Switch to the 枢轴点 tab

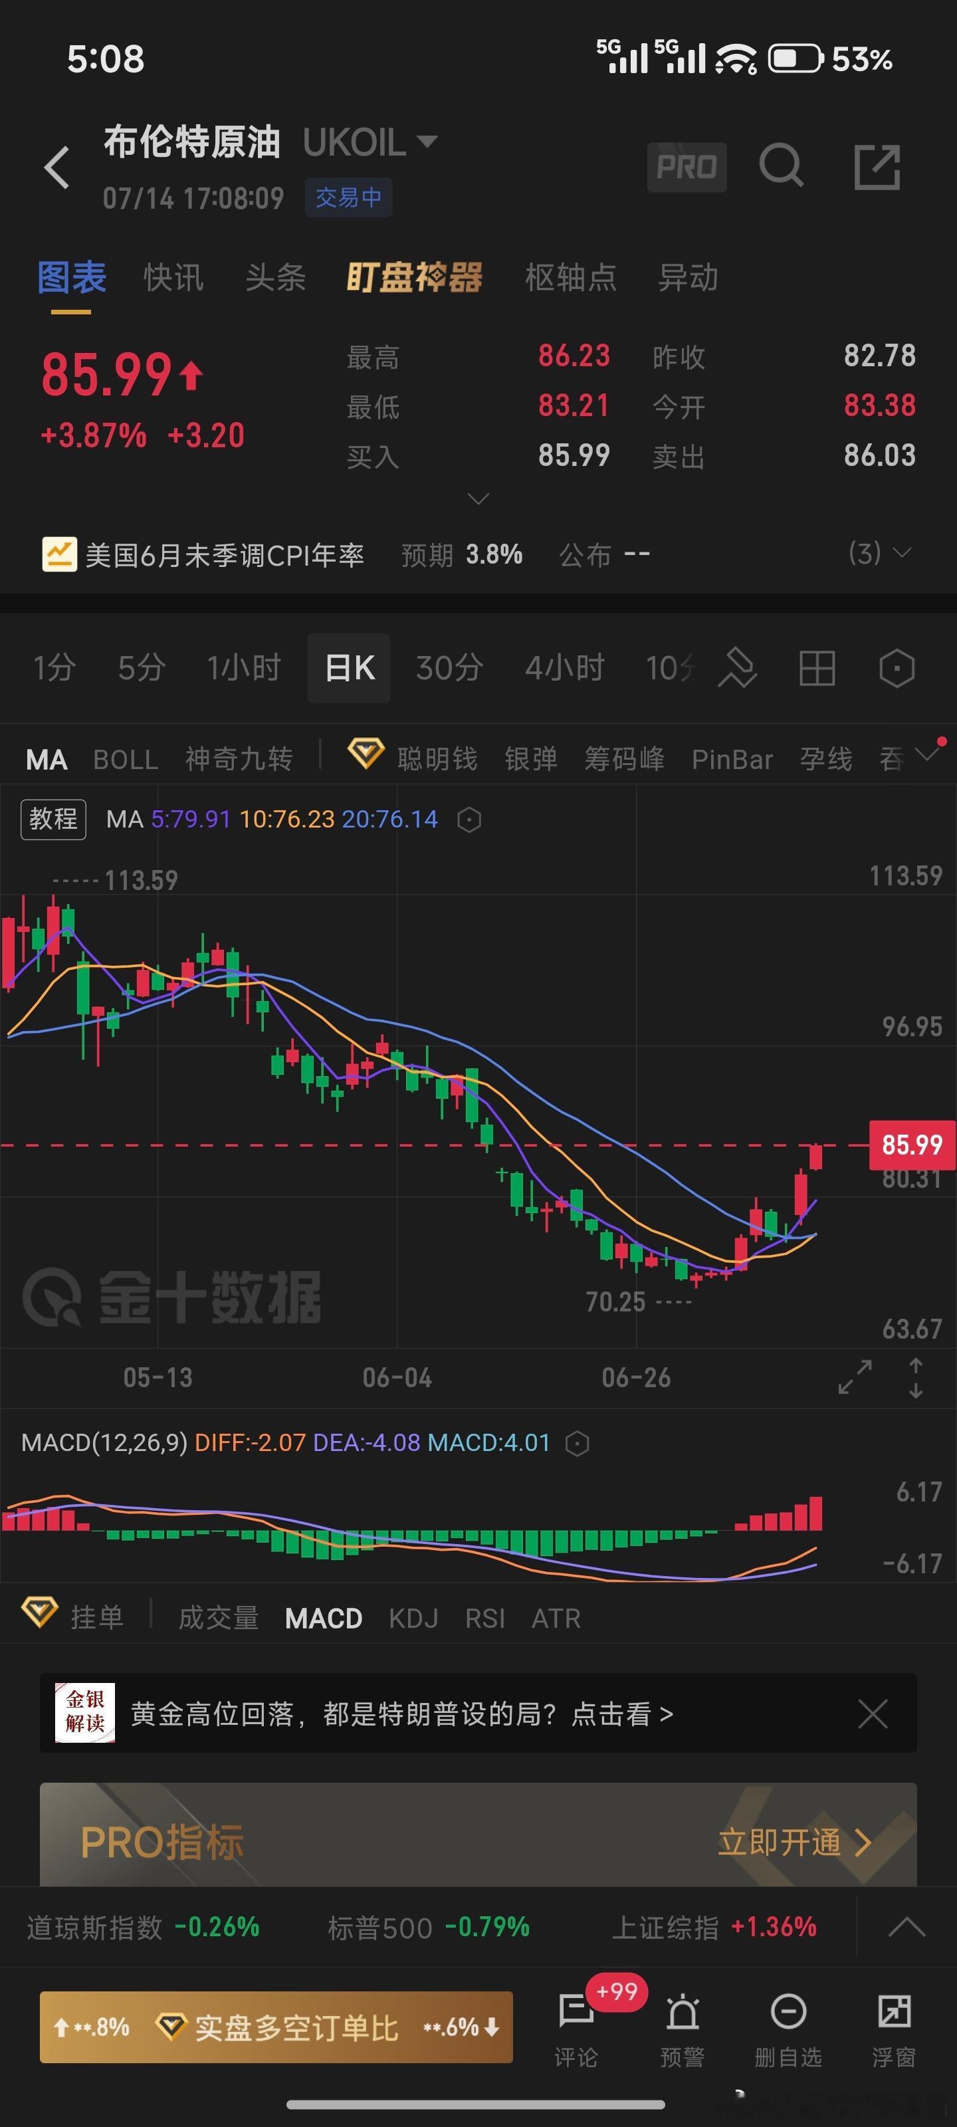(x=572, y=277)
